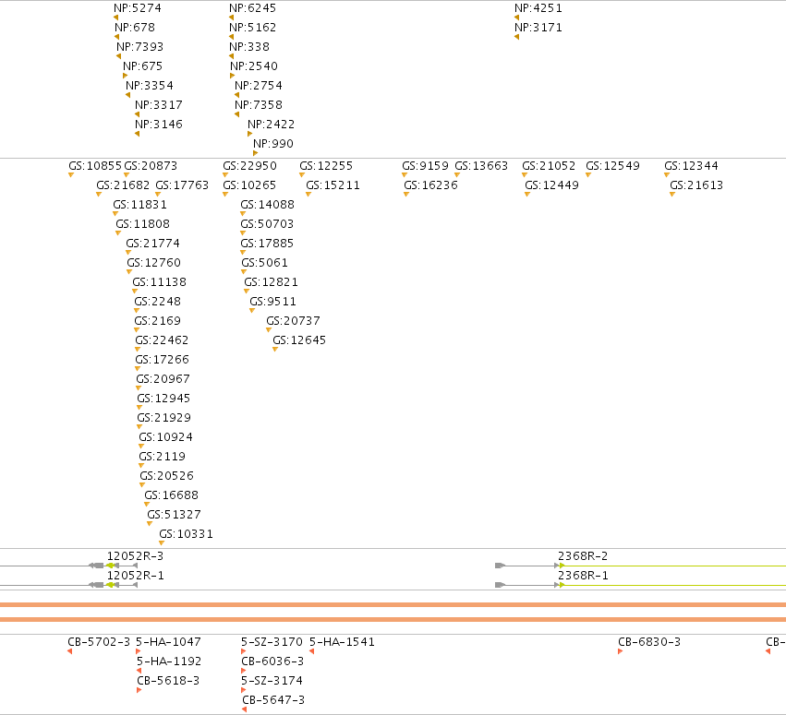The height and width of the screenshot is (715, 786).
Task: Select the 2368R-2 transcript label
Action: click(x=583, y=556)
